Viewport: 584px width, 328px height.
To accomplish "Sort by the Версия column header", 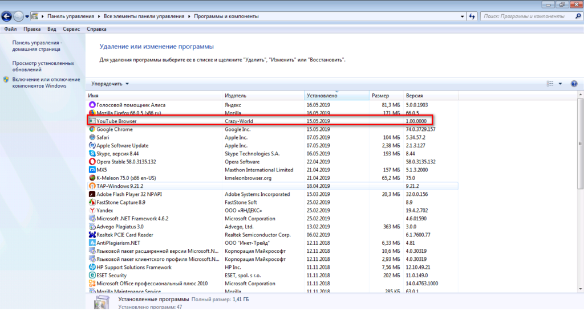I will pos(430,96).
